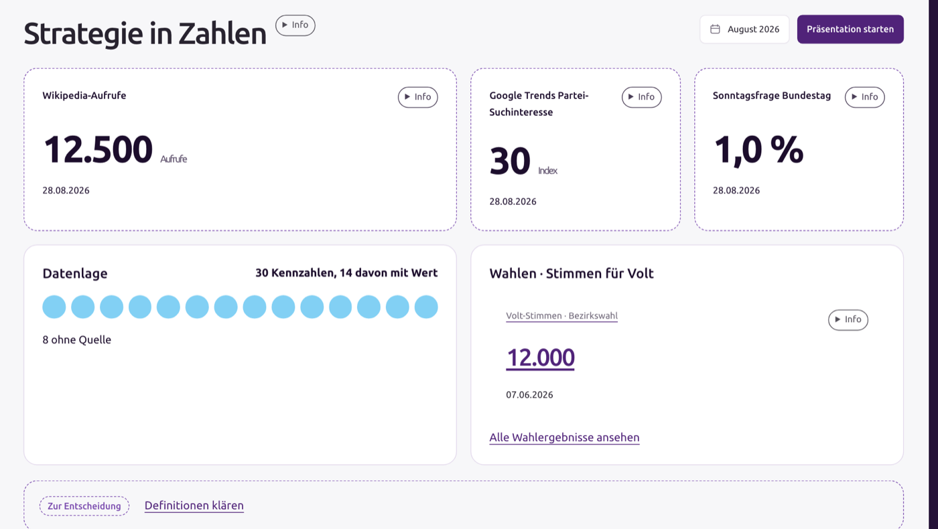
Task: Click the 12.500 Aufrufe value
Action: click(x=115, y=149)
